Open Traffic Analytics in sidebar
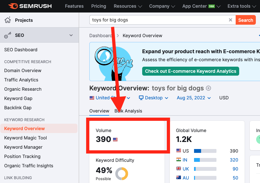 pyautogui.click(x=21, y=80)
